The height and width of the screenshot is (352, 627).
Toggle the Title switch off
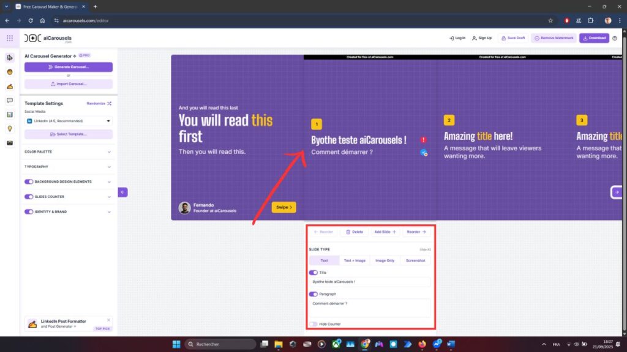313,273
